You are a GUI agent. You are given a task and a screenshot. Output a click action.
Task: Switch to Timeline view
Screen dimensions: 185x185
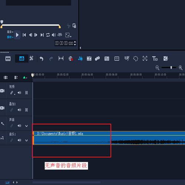pyautogui.click(x=22, y=58)
